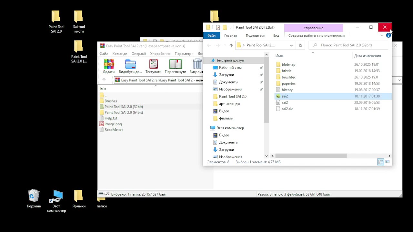Switch Explorer to the details view icon
This screenshot has height=232, width=413.
click(381, 162)
